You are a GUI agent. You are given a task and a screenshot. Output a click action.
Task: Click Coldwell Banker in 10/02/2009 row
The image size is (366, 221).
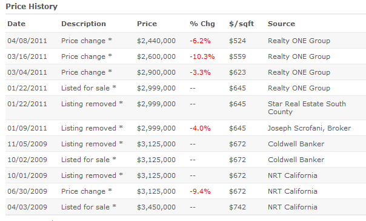click(x=296, y=160)
